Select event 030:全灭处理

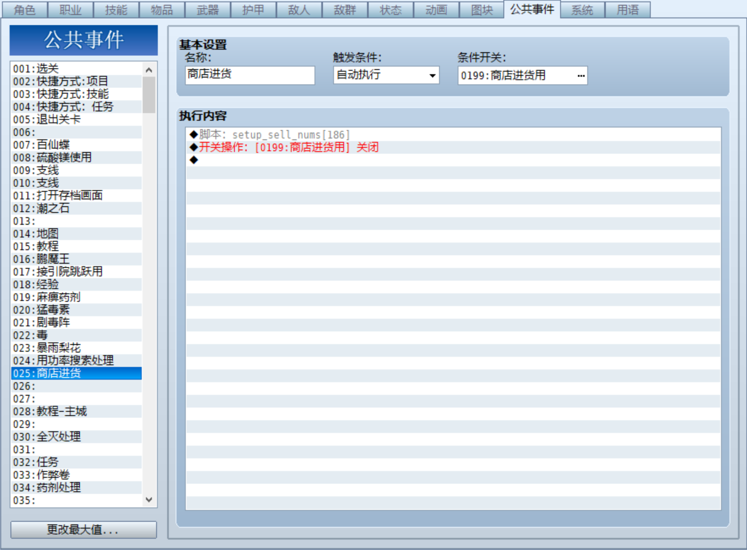click(x=76, y=437)
